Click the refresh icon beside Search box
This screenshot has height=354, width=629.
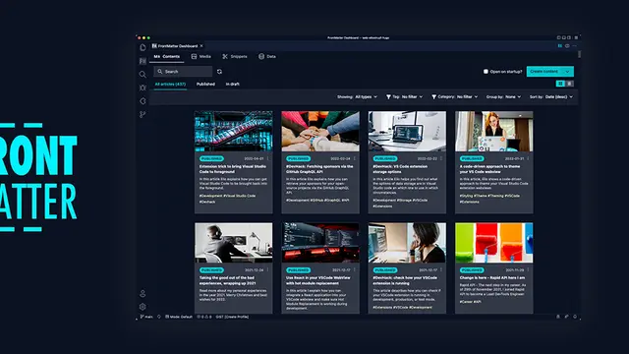219,72
